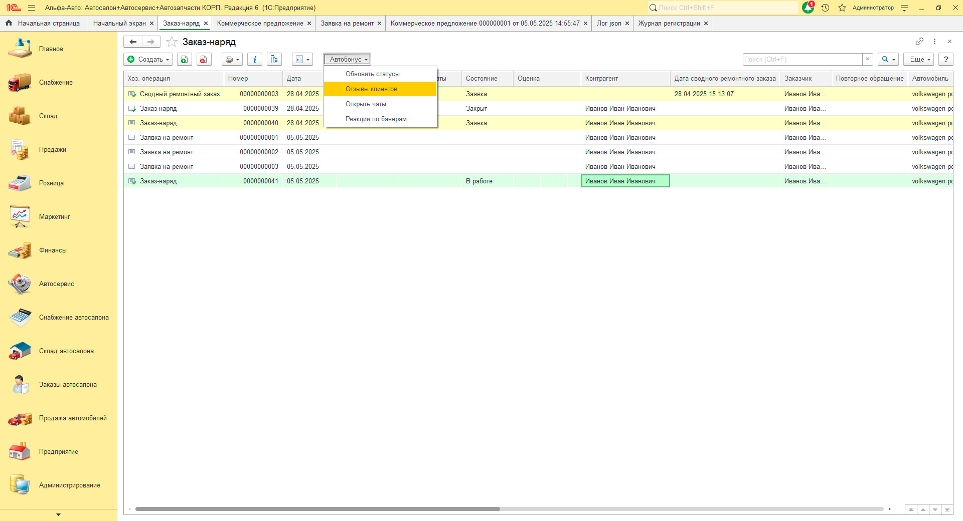Jump to the last list row
This screenshot has height=521, width=963.
tap(947, 509)
